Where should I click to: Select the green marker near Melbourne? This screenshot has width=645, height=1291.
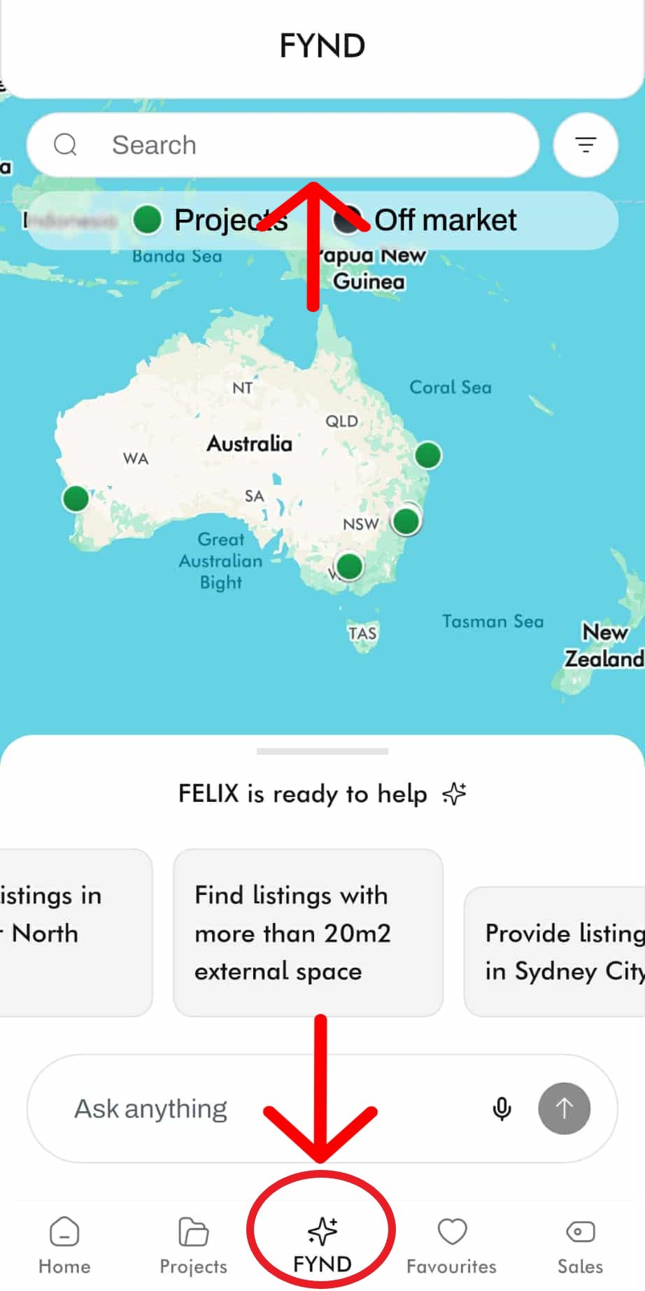pos(349,565)
